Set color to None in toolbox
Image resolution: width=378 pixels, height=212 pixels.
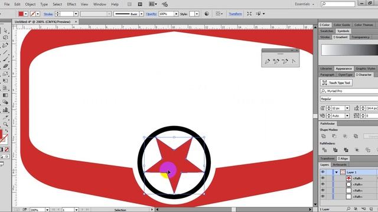[x=6, y=150]
